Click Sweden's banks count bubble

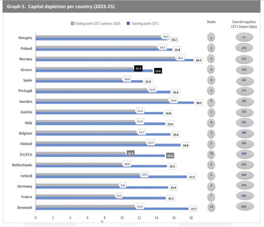212,101
